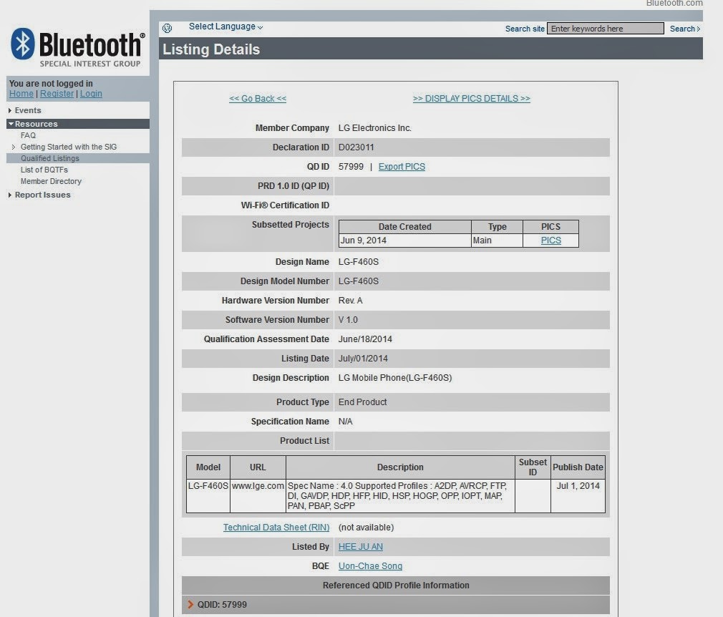This screenshot has height=617, width=723.
Task: Click the Search site input field
Action: click(x=605, y=29)
